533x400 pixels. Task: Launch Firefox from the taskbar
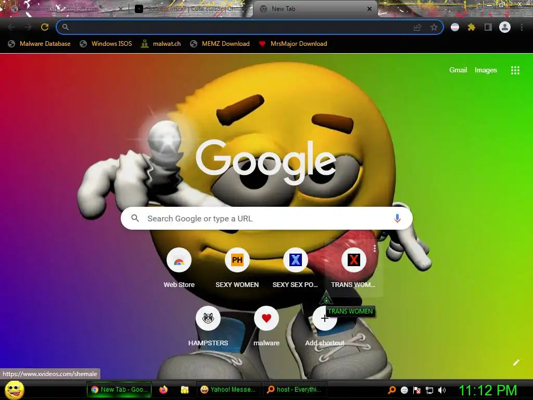tap(163, 390)
